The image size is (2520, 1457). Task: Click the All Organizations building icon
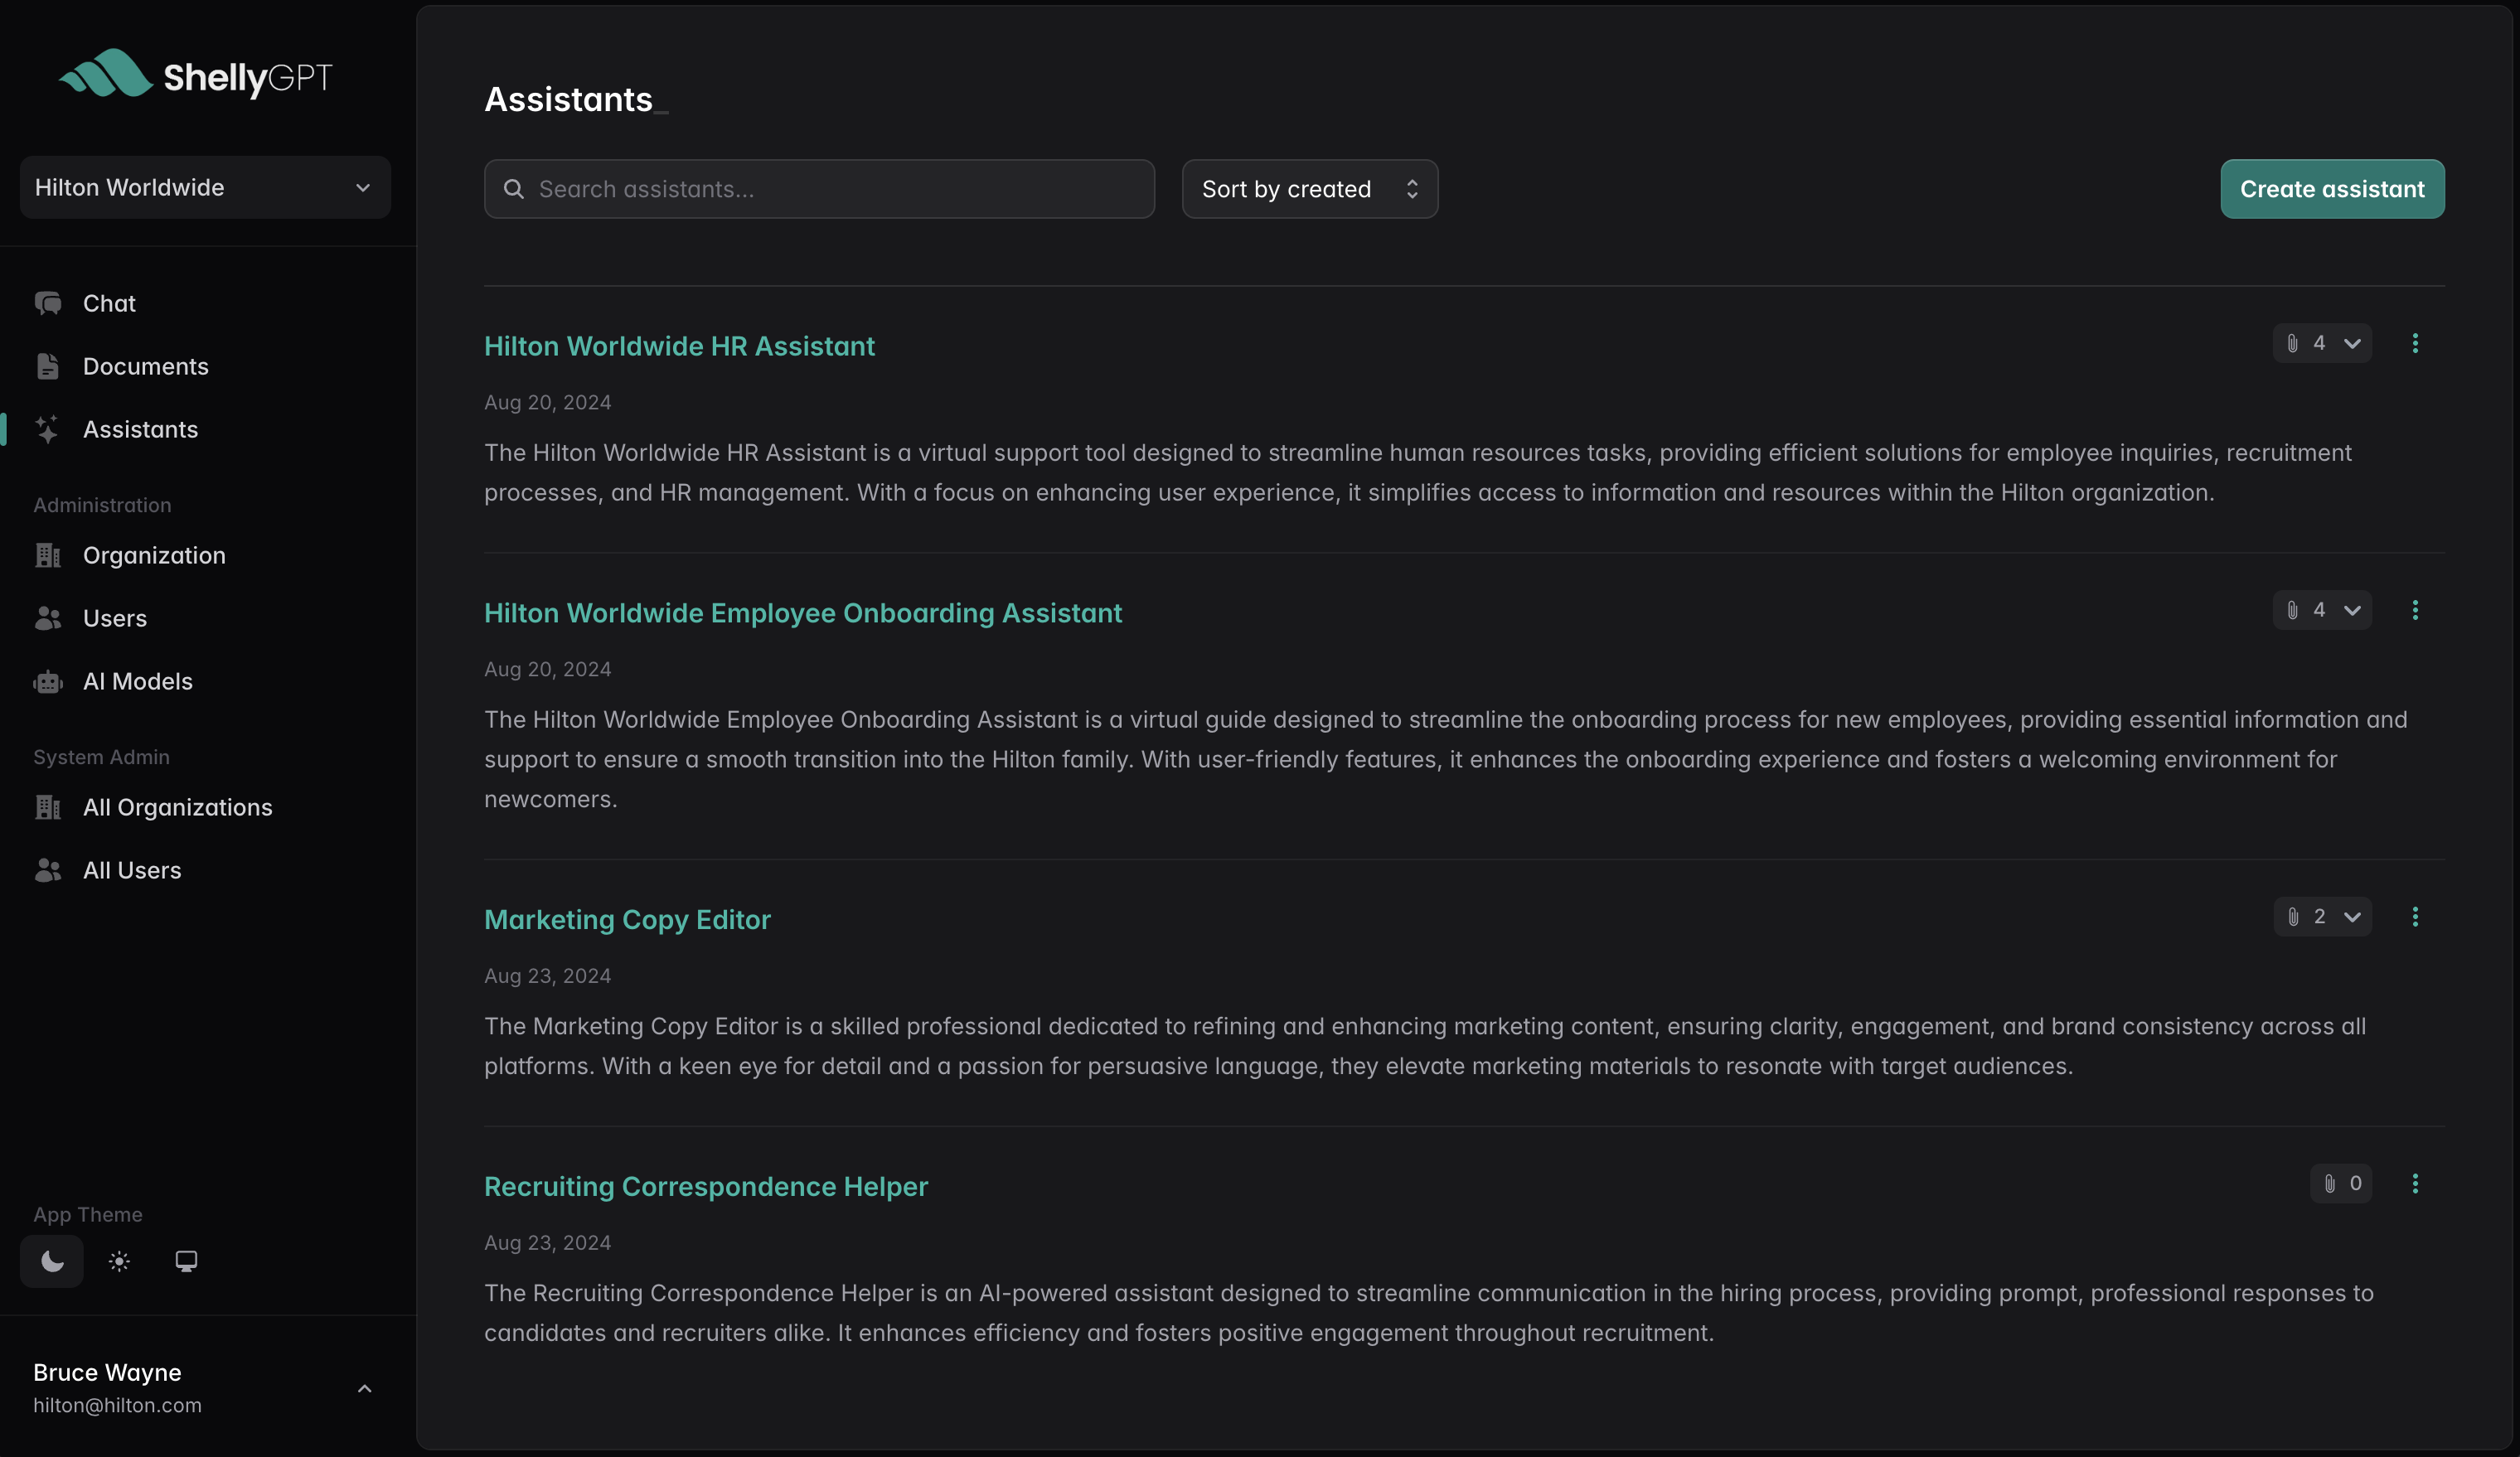49,807
